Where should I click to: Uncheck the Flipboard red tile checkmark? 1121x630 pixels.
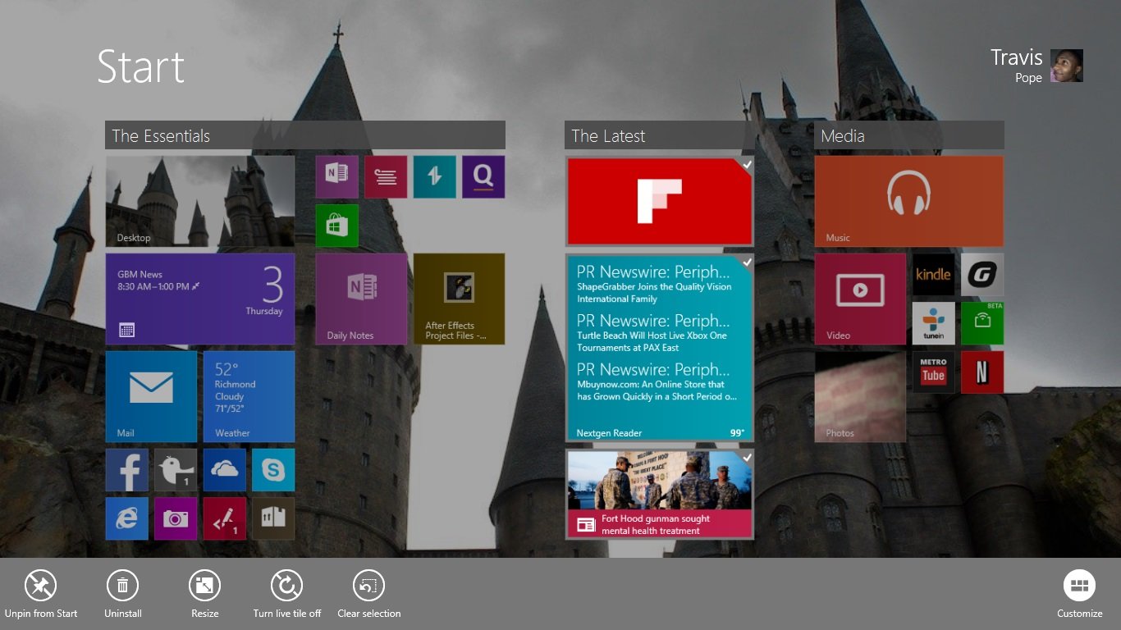click(x=747, y=165)
